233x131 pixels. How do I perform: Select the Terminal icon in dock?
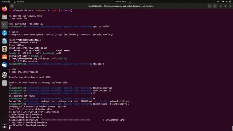(4, 25)
